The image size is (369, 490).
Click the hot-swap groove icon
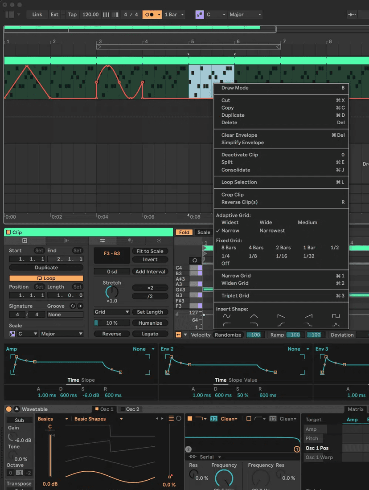point(73,306)
